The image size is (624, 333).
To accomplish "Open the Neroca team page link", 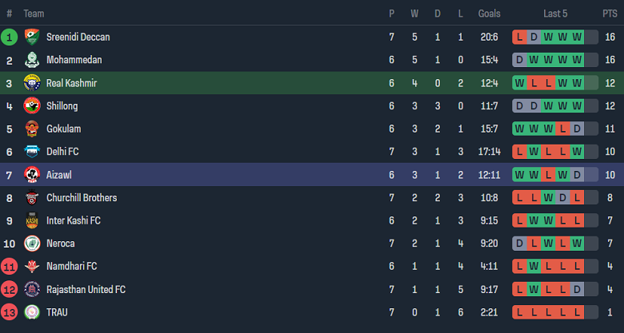I will click(x=61, y=244).
